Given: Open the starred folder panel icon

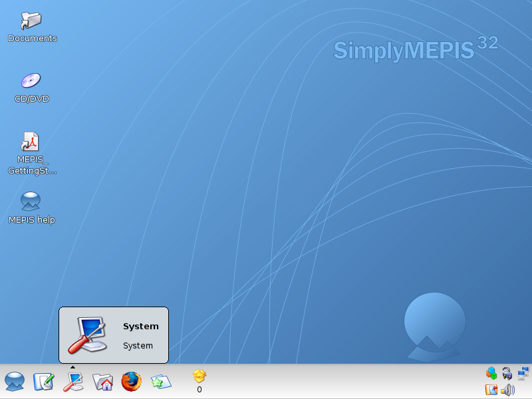Looking at the screenshot, I should point(161,381).
